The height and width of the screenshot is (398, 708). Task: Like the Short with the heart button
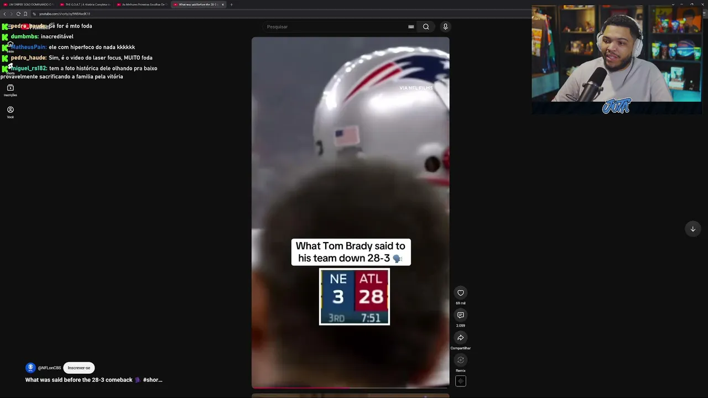460,293
